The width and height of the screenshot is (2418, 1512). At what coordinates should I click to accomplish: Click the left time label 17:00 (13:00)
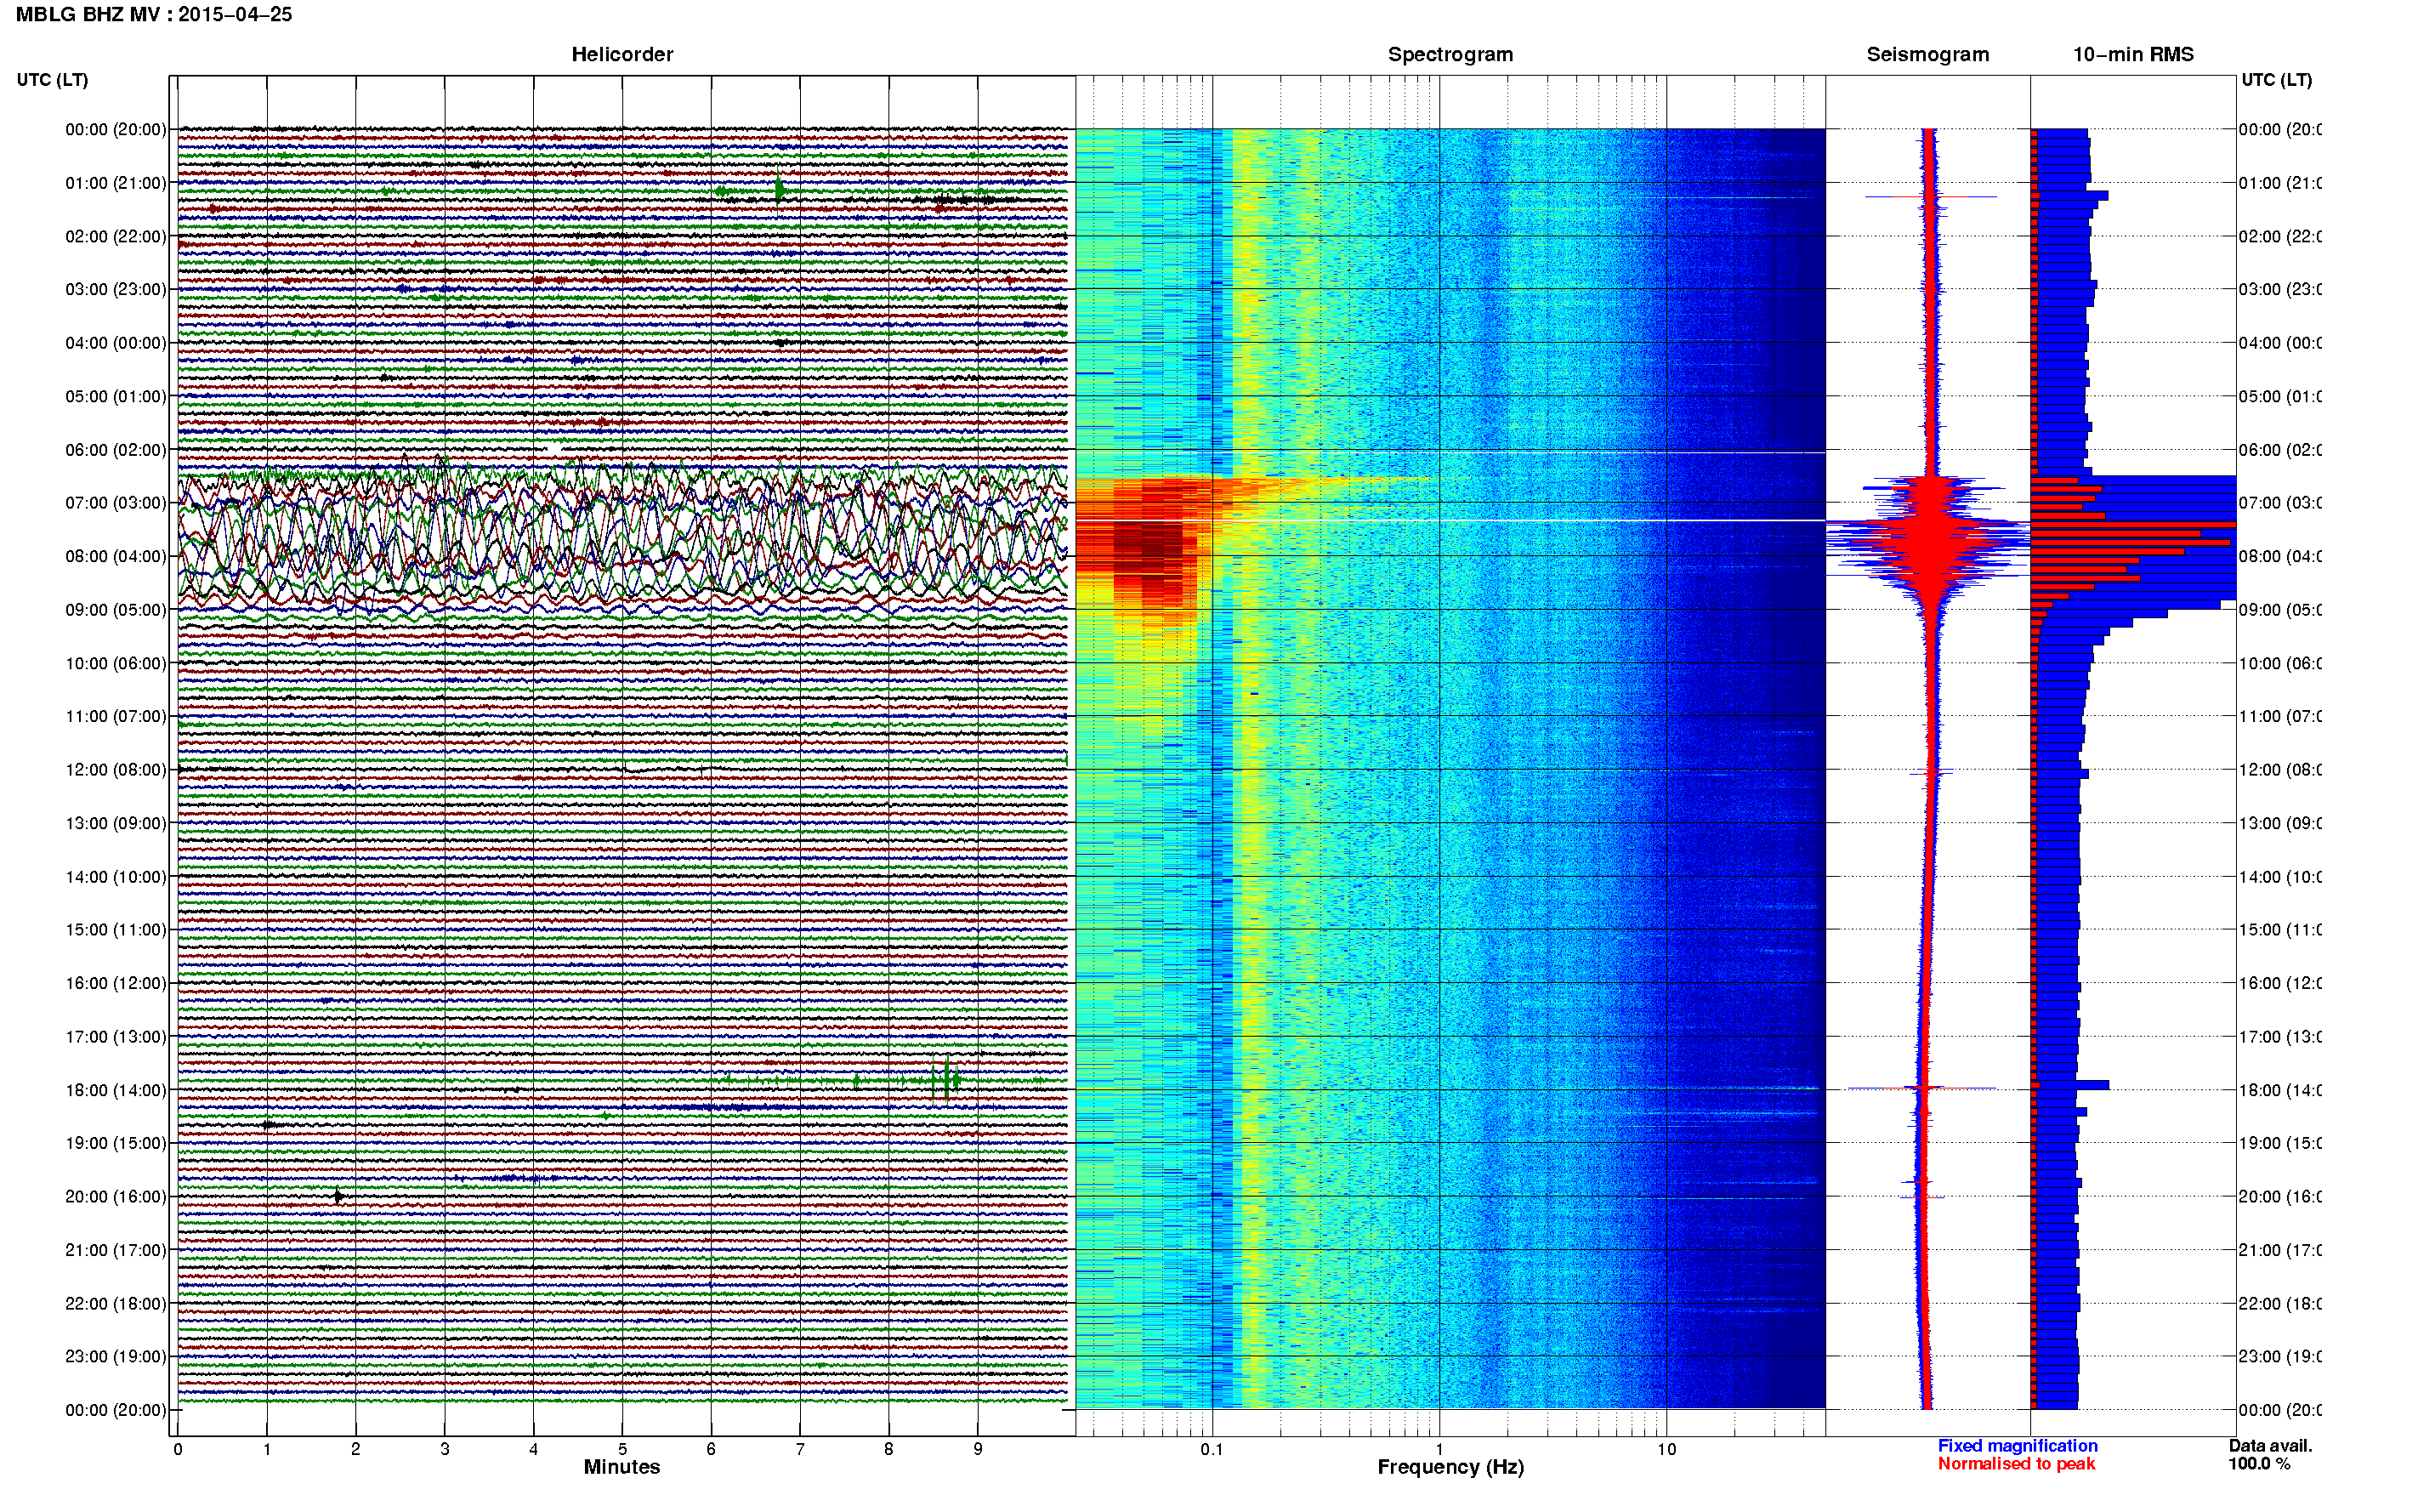116,1037
